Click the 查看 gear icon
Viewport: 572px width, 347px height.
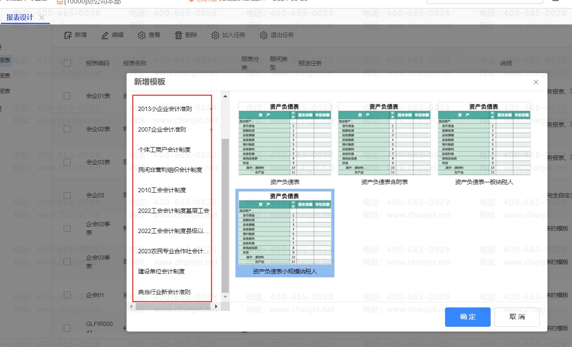tap(142, 35)
